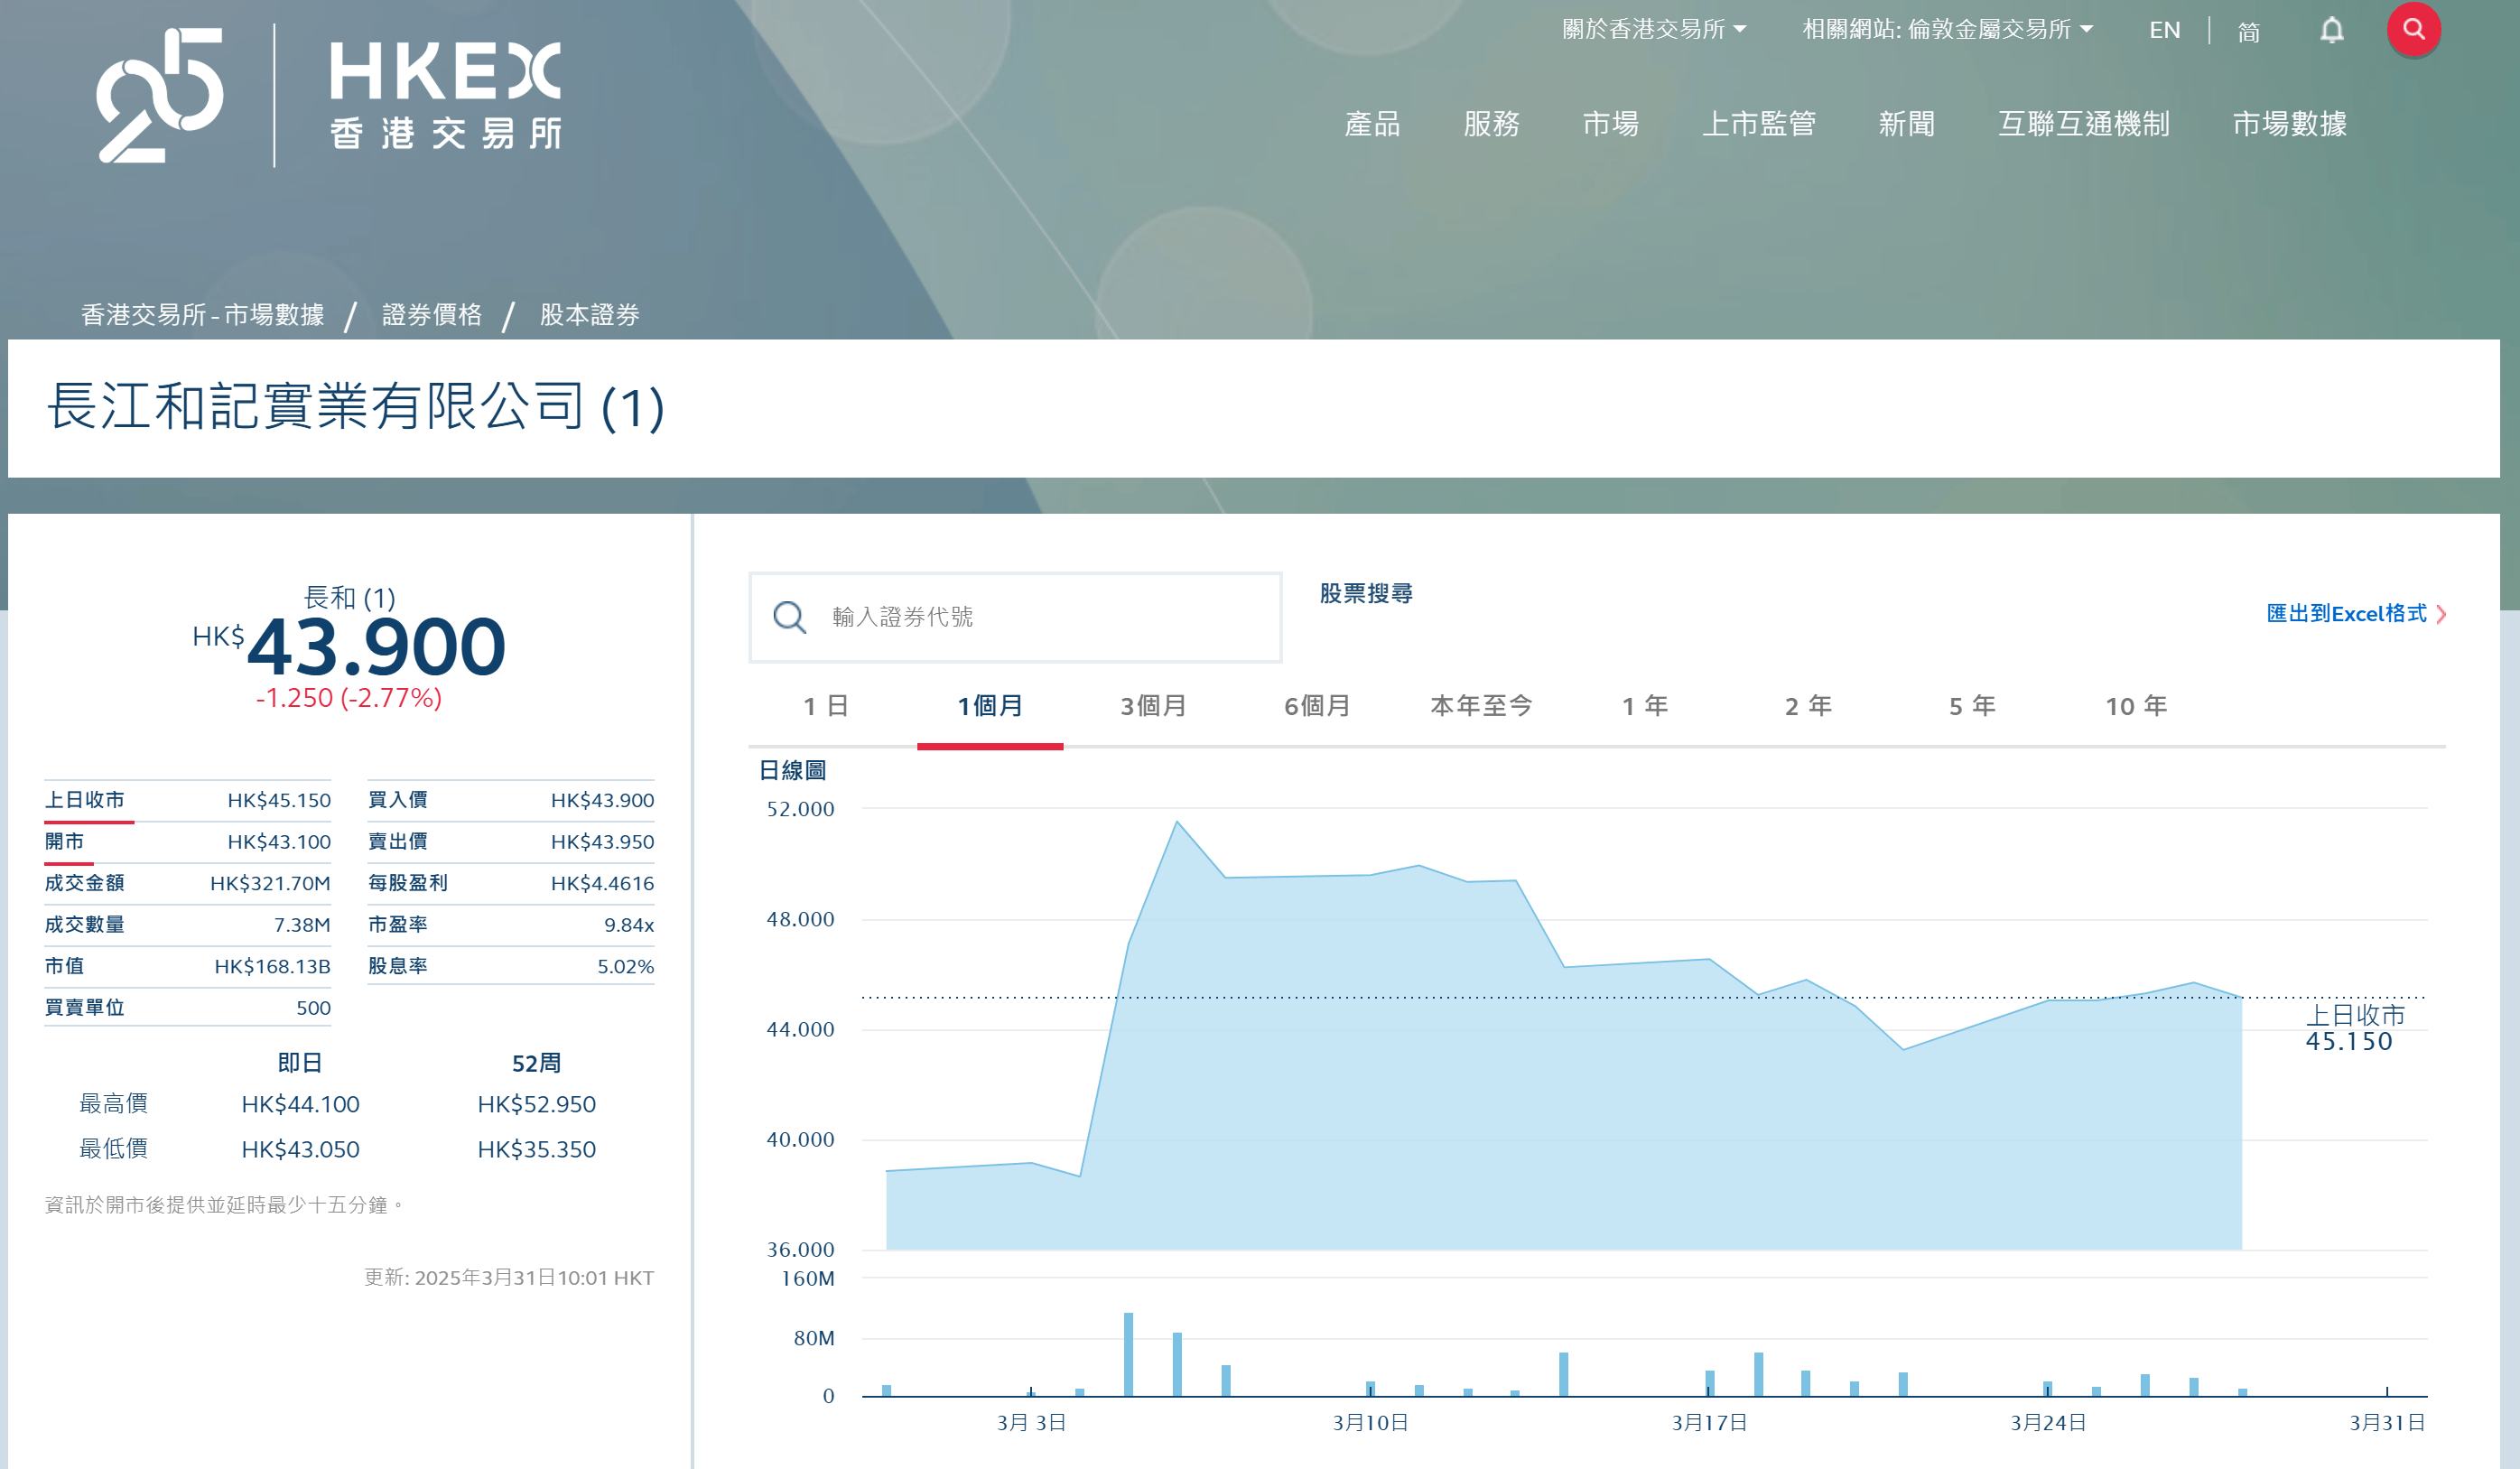
Task: Select the 1 年 chart tab
Action: (x=1644, y=706)
